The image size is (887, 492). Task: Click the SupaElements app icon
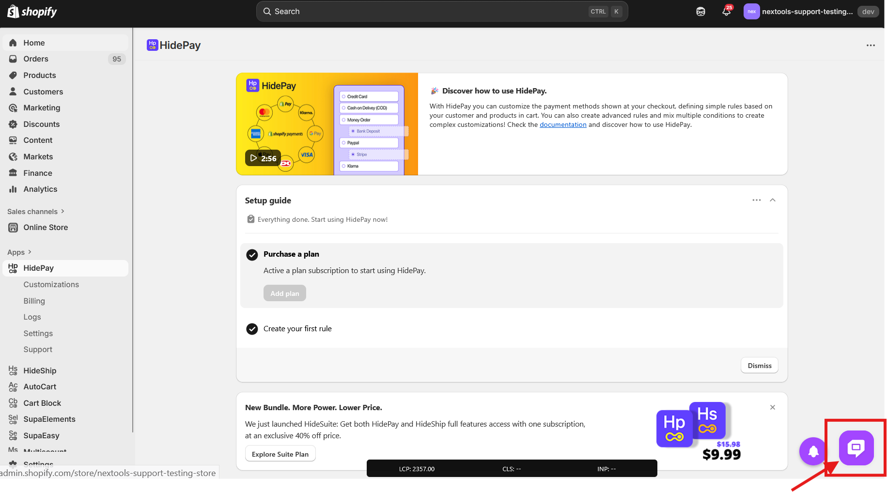(x=13, y=419)
